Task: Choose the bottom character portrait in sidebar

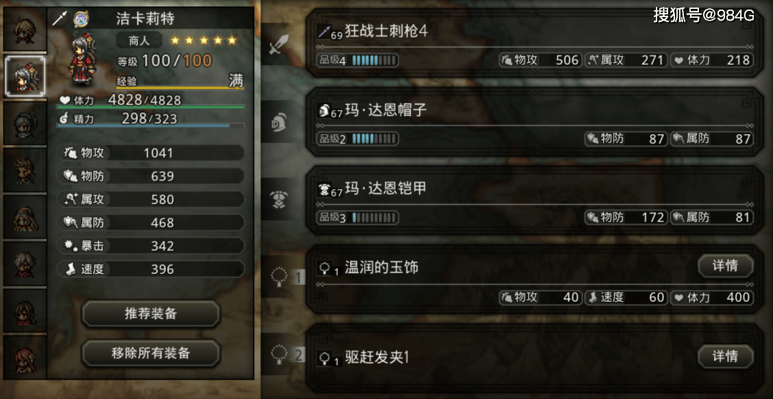Action: point(24,357)
